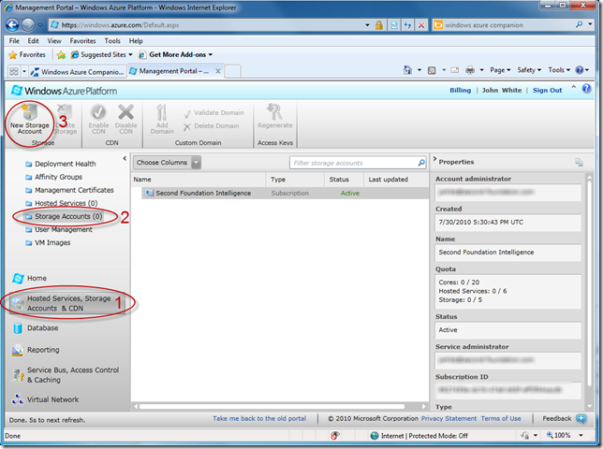Collapse the Properties panel arrow
603x449 pixels.
coord(434,159)
